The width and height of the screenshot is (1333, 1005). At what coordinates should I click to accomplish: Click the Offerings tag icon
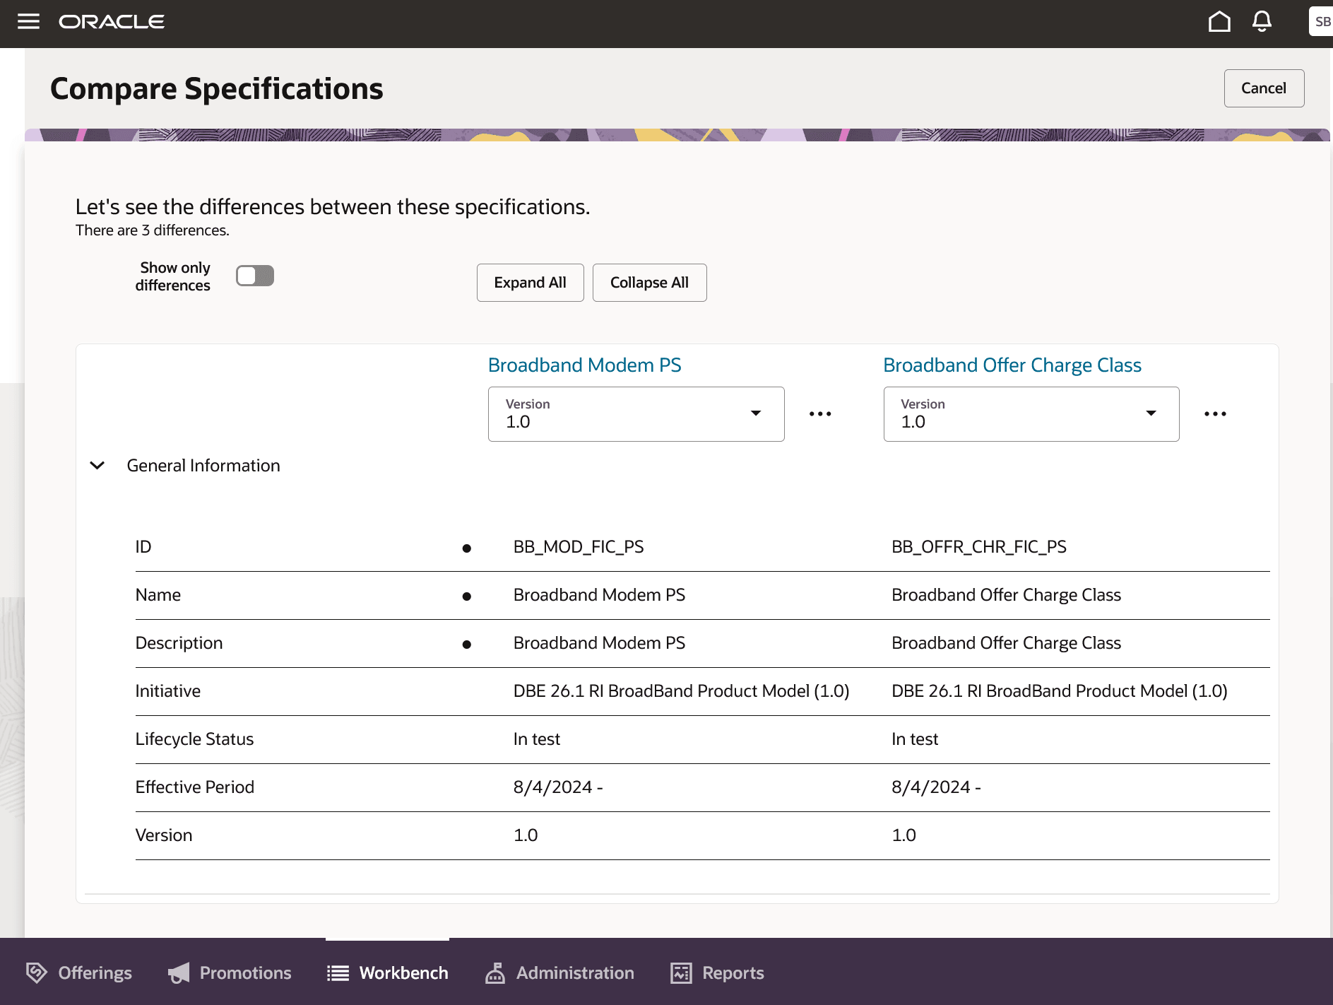point(36,973)
